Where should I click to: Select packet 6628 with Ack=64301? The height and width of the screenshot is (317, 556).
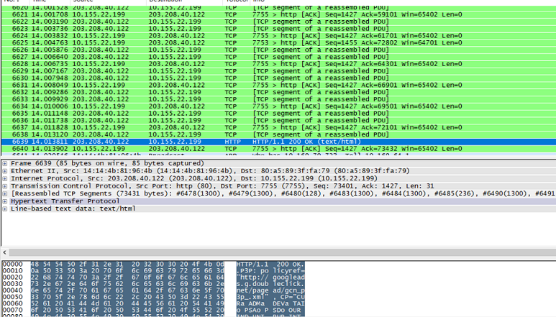(x=278, y=64)
